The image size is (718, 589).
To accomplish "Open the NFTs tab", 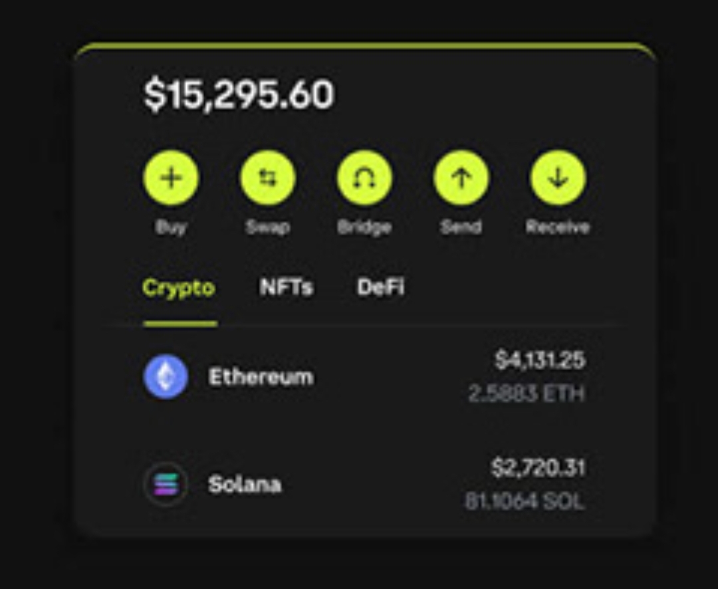I will pyautogui.click(x=286, y=288).
